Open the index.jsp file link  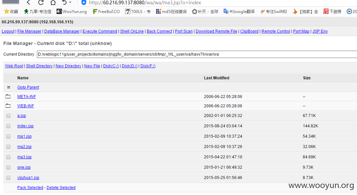(25, 126)
